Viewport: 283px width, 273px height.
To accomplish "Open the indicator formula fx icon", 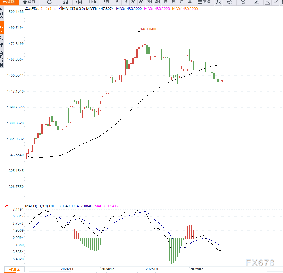I will [218, 3].
